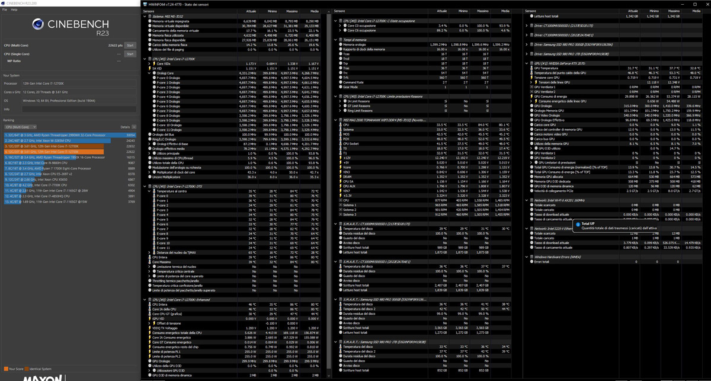
Task: Expand the Core C0 occupazione row
Action: (x=340, y=25)
